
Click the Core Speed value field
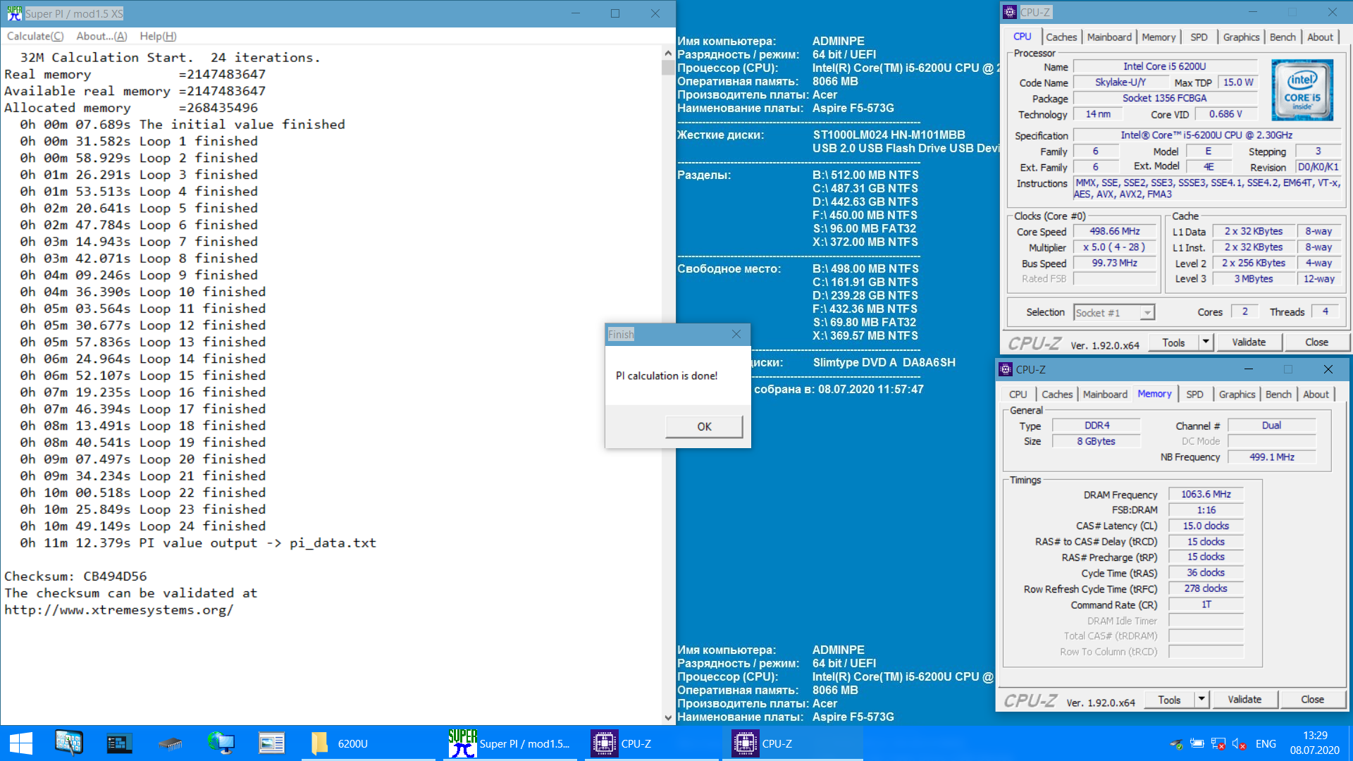1114,231
